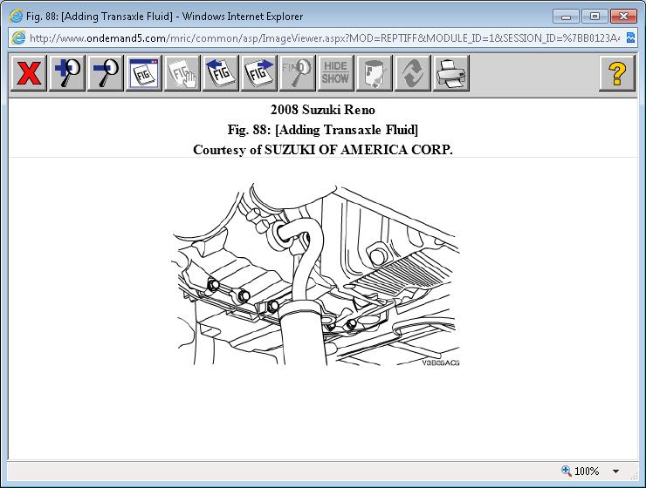Open help with yellow question mark
The height and width of the screenshot is (488, 646).
616,73
